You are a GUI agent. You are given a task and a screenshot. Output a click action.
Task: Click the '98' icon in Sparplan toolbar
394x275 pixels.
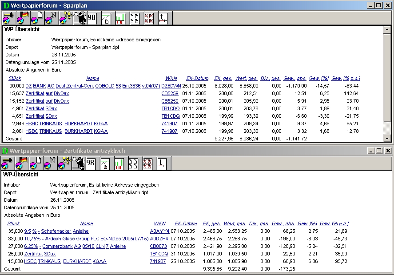(x=92, y=18)
